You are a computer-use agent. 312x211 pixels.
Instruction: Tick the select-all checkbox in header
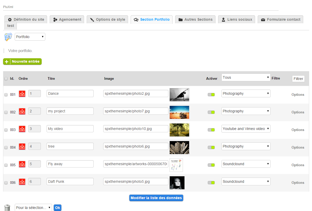(x=6, y=79)
